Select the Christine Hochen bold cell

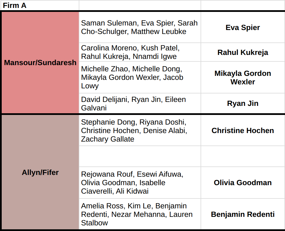click(243, 131)
